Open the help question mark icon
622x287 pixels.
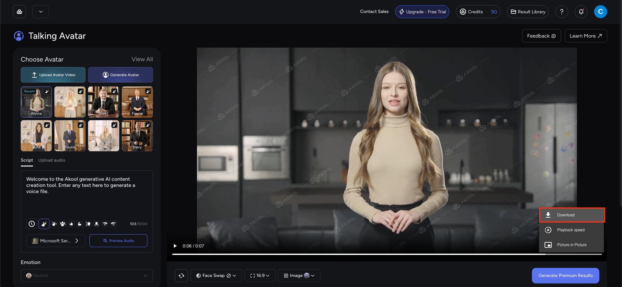pyautogui.click(x=562, y=12)
